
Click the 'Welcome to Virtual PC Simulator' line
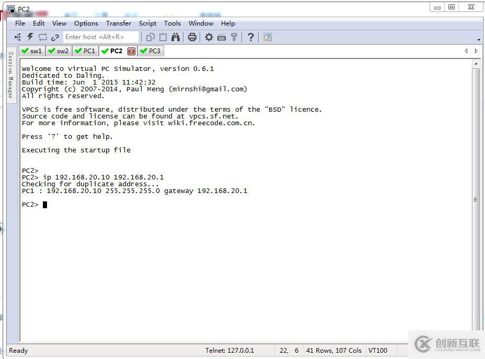click(x=118, y=68)
